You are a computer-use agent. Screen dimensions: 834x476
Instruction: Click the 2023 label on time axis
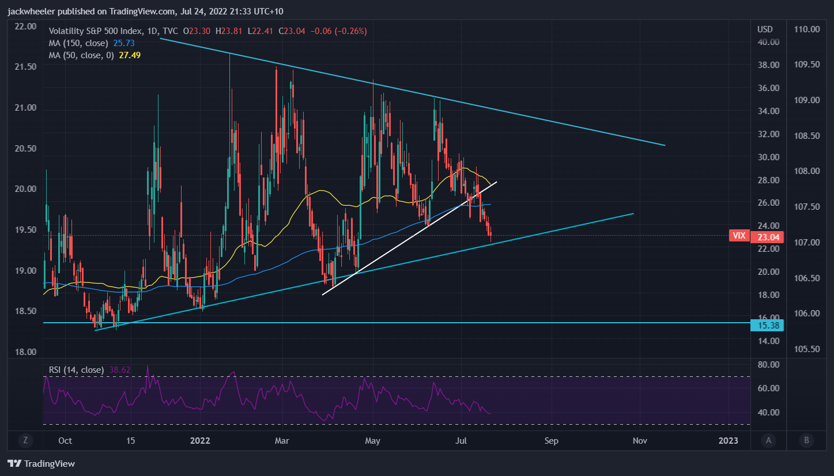[x=729, y=440]
